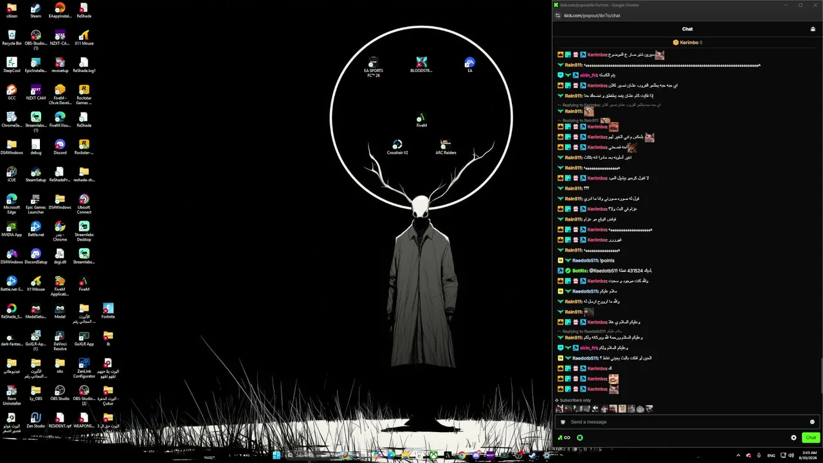Select the FiveM icon inside the circle

[421, 120]
